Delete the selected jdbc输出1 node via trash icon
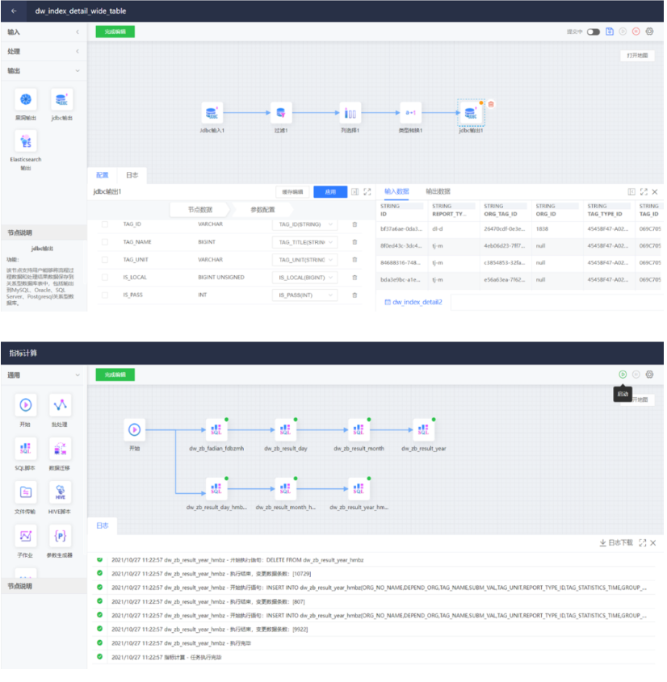The image size is (667, 682). [x=492, y=104]
